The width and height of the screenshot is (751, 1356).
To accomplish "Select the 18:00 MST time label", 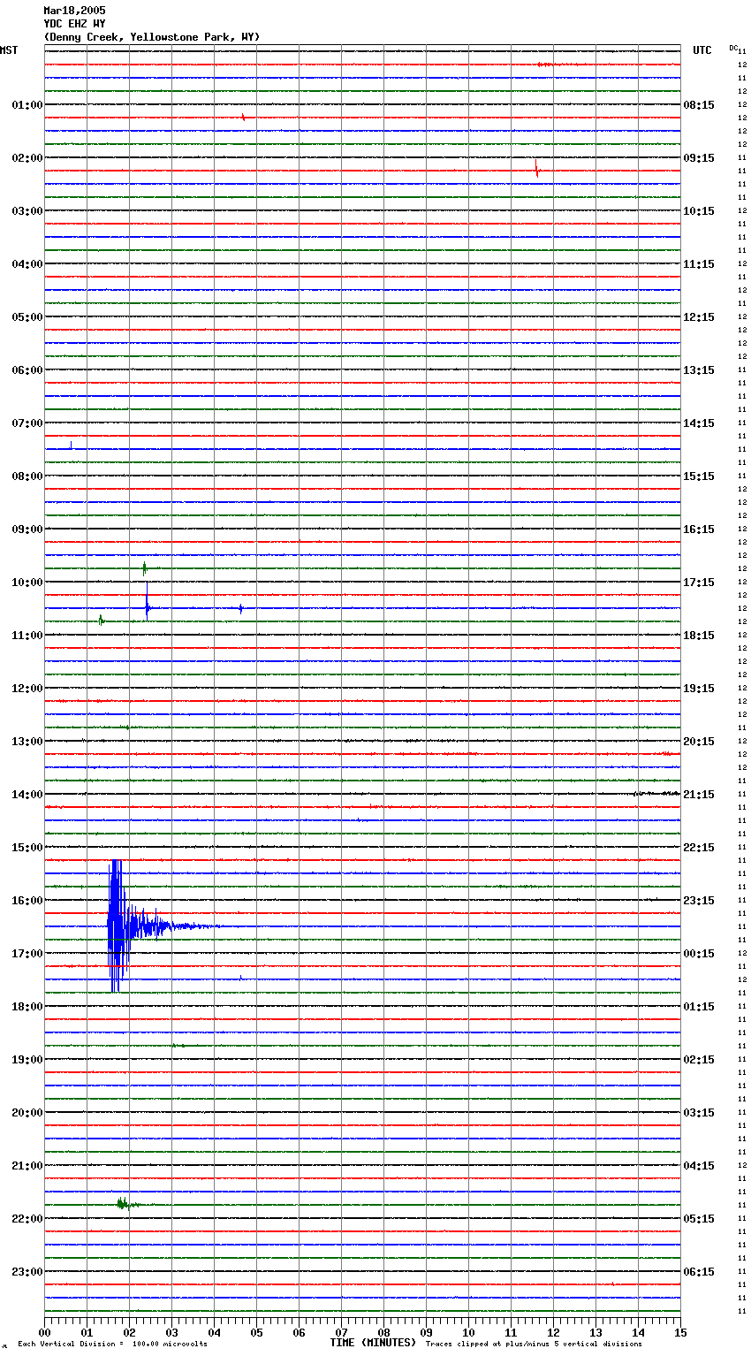I will click(x=27, y=1007).
